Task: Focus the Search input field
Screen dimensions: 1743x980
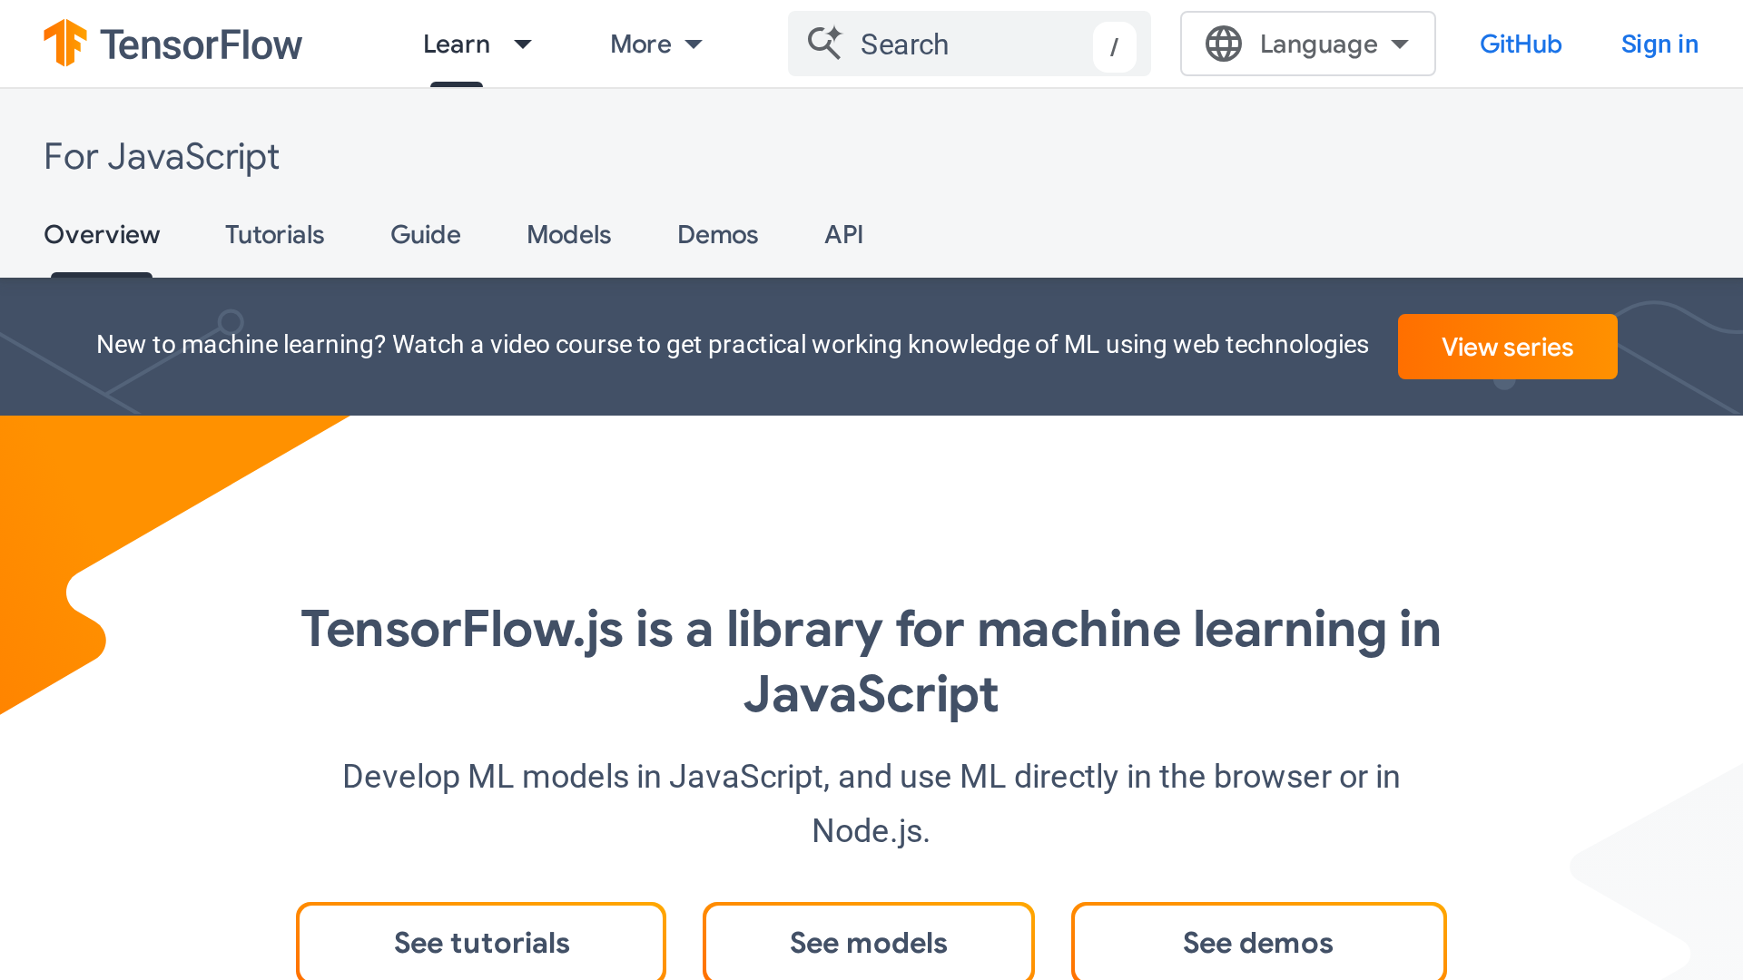Action: 969,44
